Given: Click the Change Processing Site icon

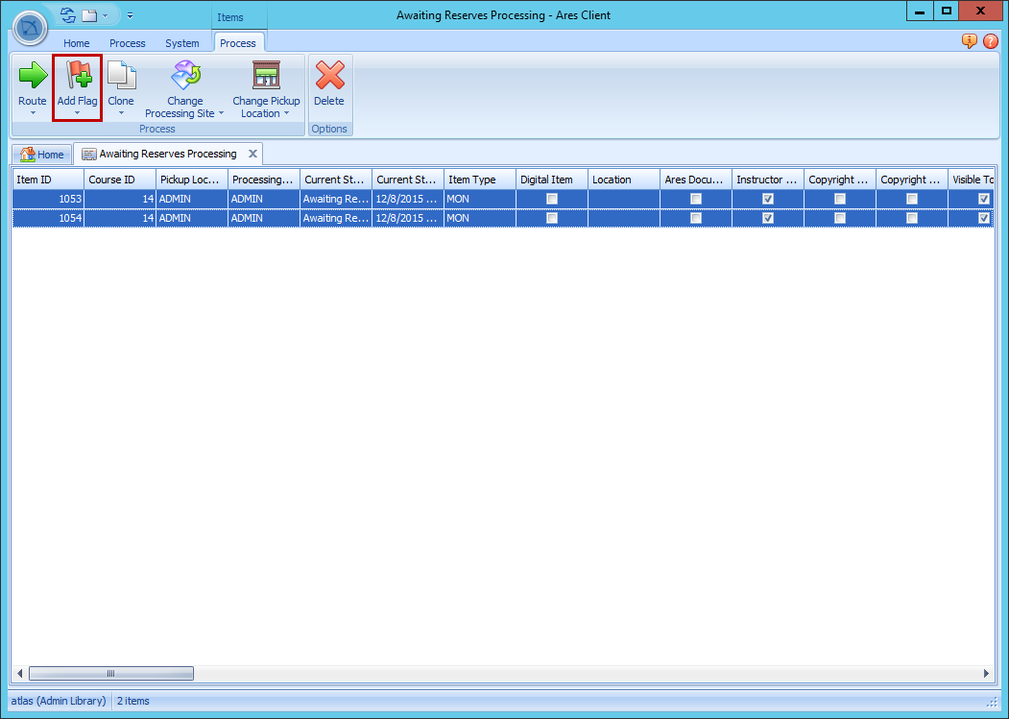Looking at the screenshot, I should [x=184, y=73].
